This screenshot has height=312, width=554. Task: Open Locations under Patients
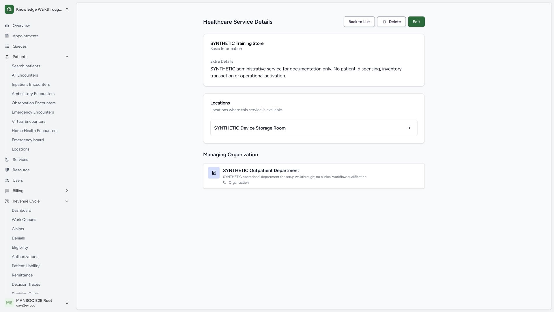[20, 149]
